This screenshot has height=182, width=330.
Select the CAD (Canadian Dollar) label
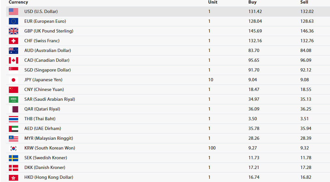[47, 60]
